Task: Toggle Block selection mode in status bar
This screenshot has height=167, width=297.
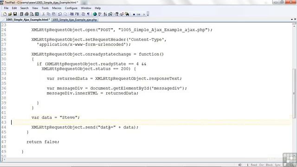Action: [269, 165]
